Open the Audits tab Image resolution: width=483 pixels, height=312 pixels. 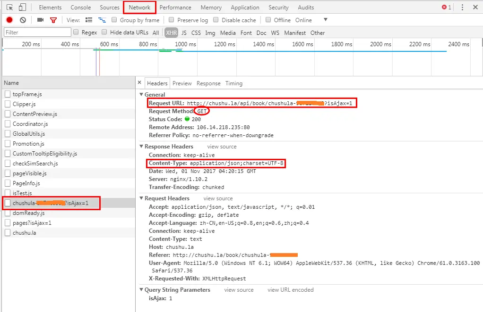[x=306, y=8]
